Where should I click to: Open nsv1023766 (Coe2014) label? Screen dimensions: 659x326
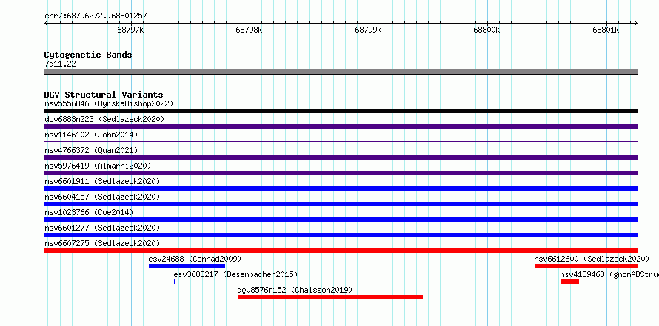pyautogui.click(x=89, y=212)
